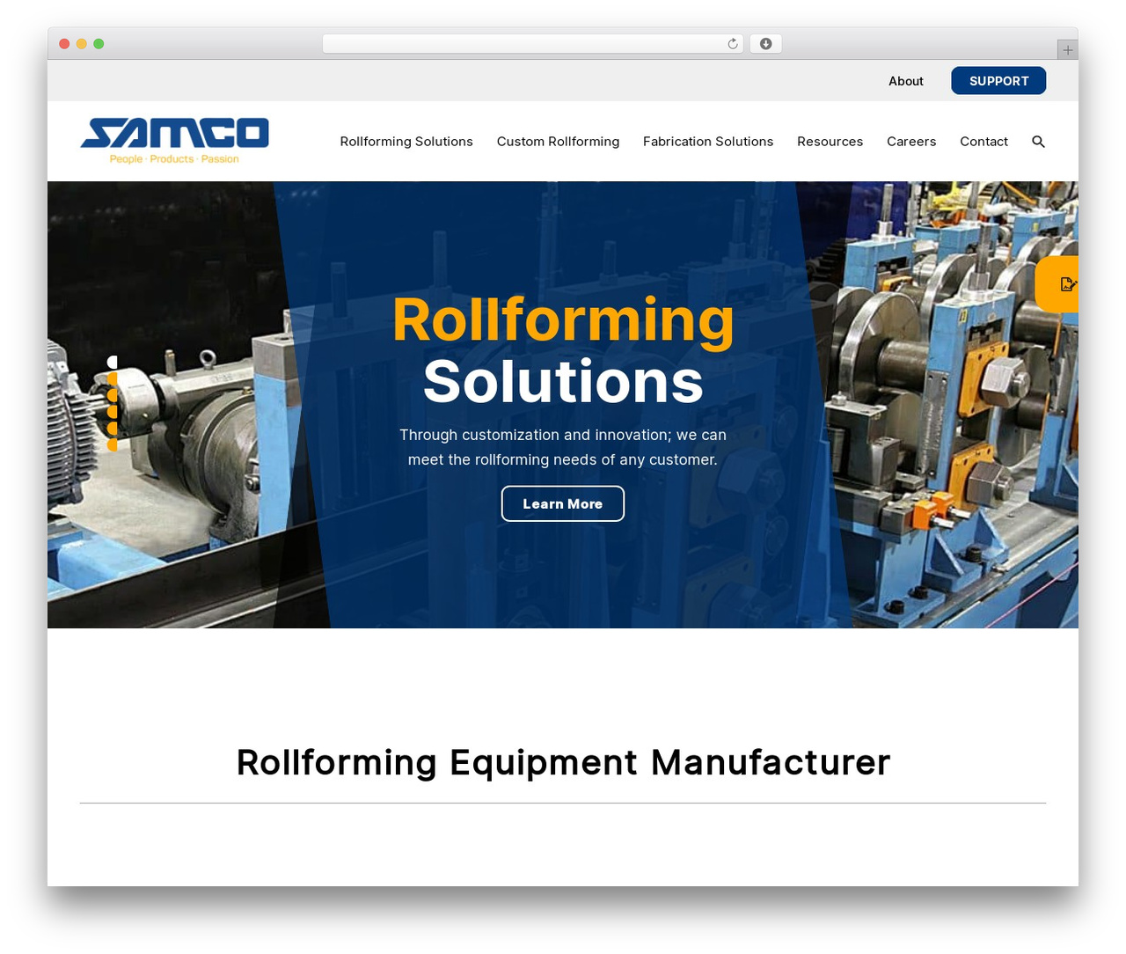The image size is (1126, 954).
Task: Open the Rollforming Solutions menu
Action: [406, 142]
